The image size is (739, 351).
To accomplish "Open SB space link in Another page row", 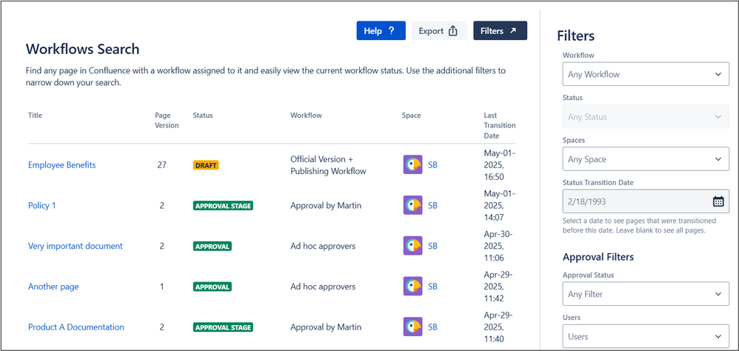I will click(x=432, y=287).
